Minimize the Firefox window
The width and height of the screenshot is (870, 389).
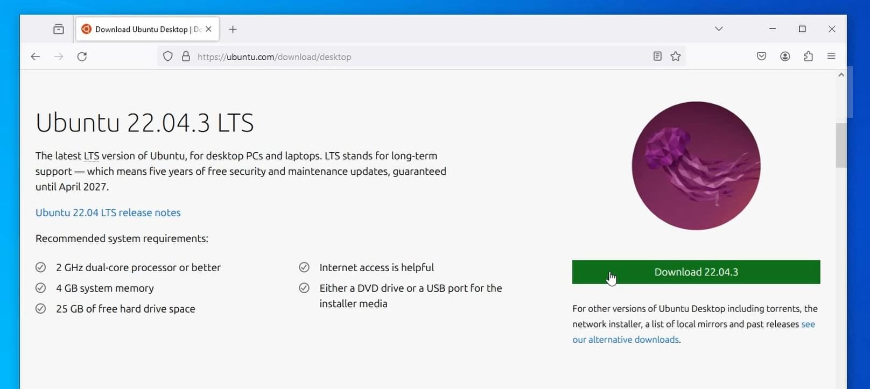(773, 29)
